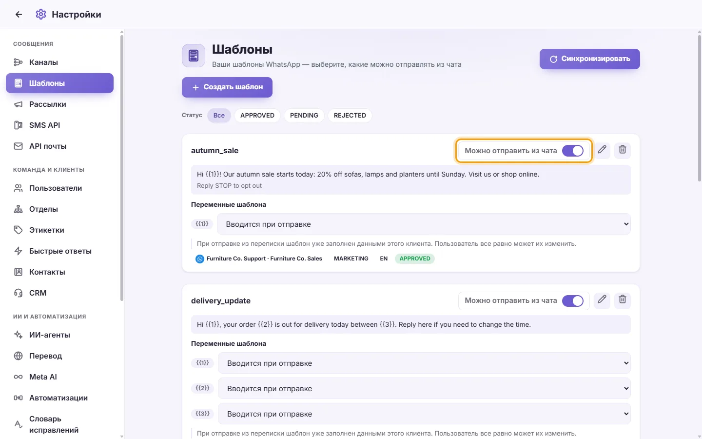Filter templates by REJECTED status

click(350, 116)
